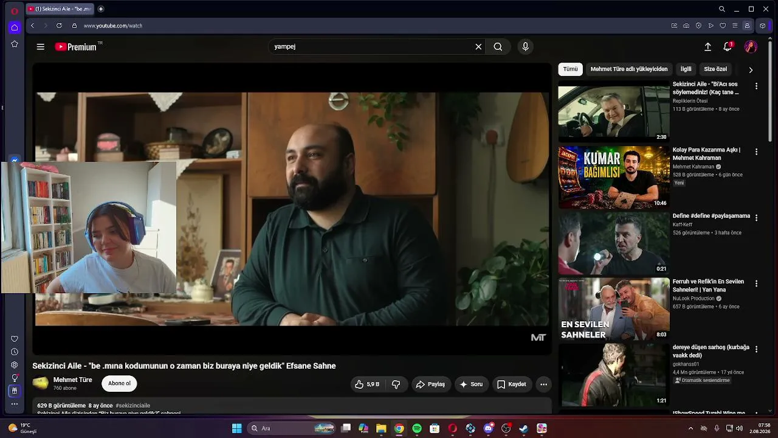Click the gift box icon in sidebar
This screenshot has height=438, width=778.
click(15, 391)
